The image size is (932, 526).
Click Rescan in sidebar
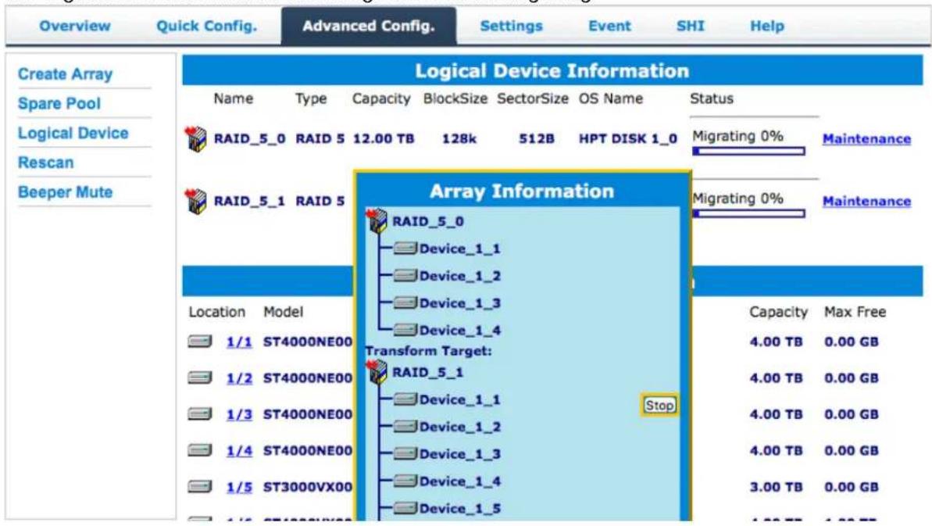click(46, 163)
